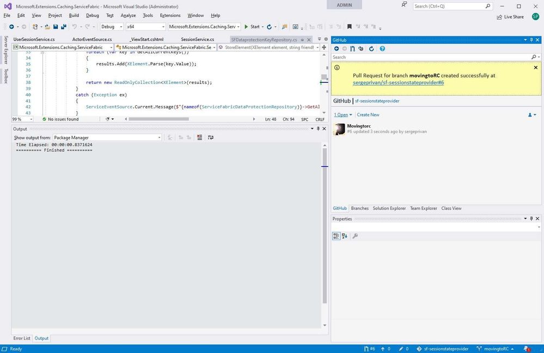
Task: Open sergeprivan/sf-sessionstateprovider#6 link
Action: tap(398, 83)
